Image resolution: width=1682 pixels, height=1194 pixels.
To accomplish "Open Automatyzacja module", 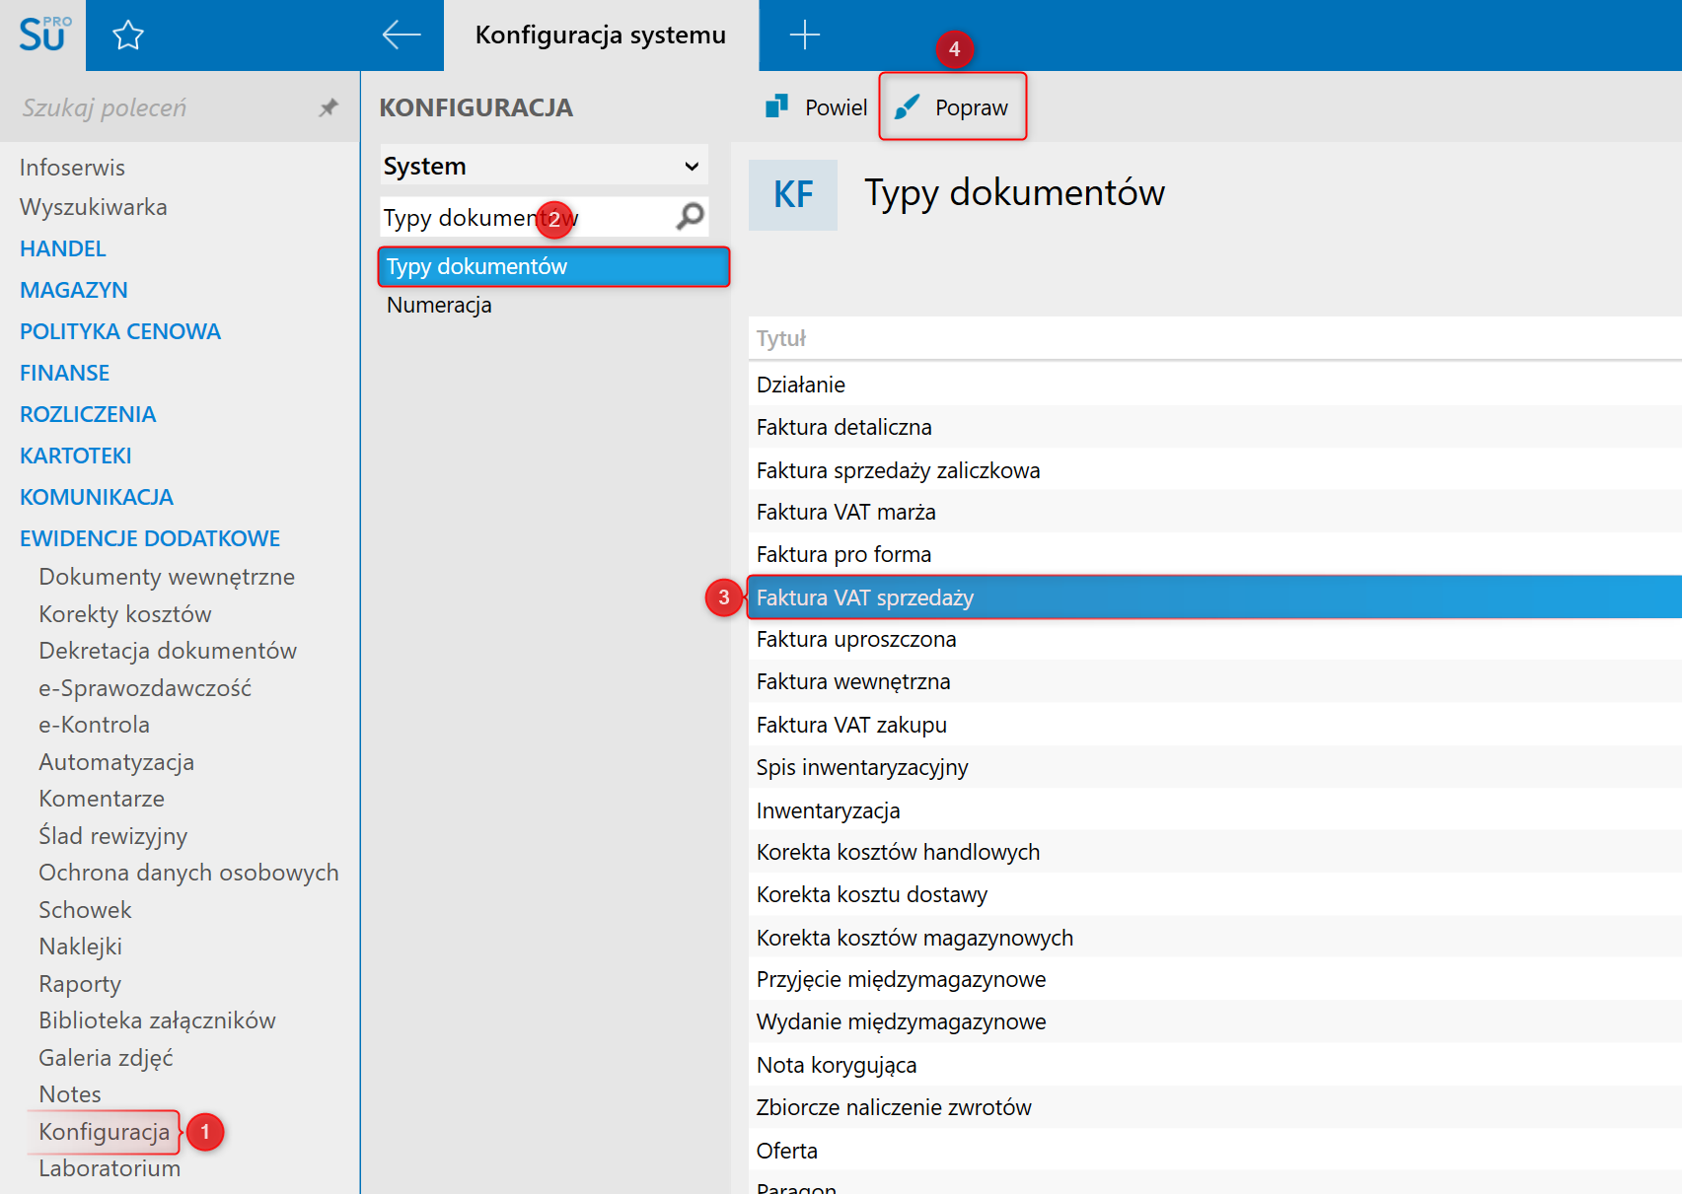I will 116,762.
